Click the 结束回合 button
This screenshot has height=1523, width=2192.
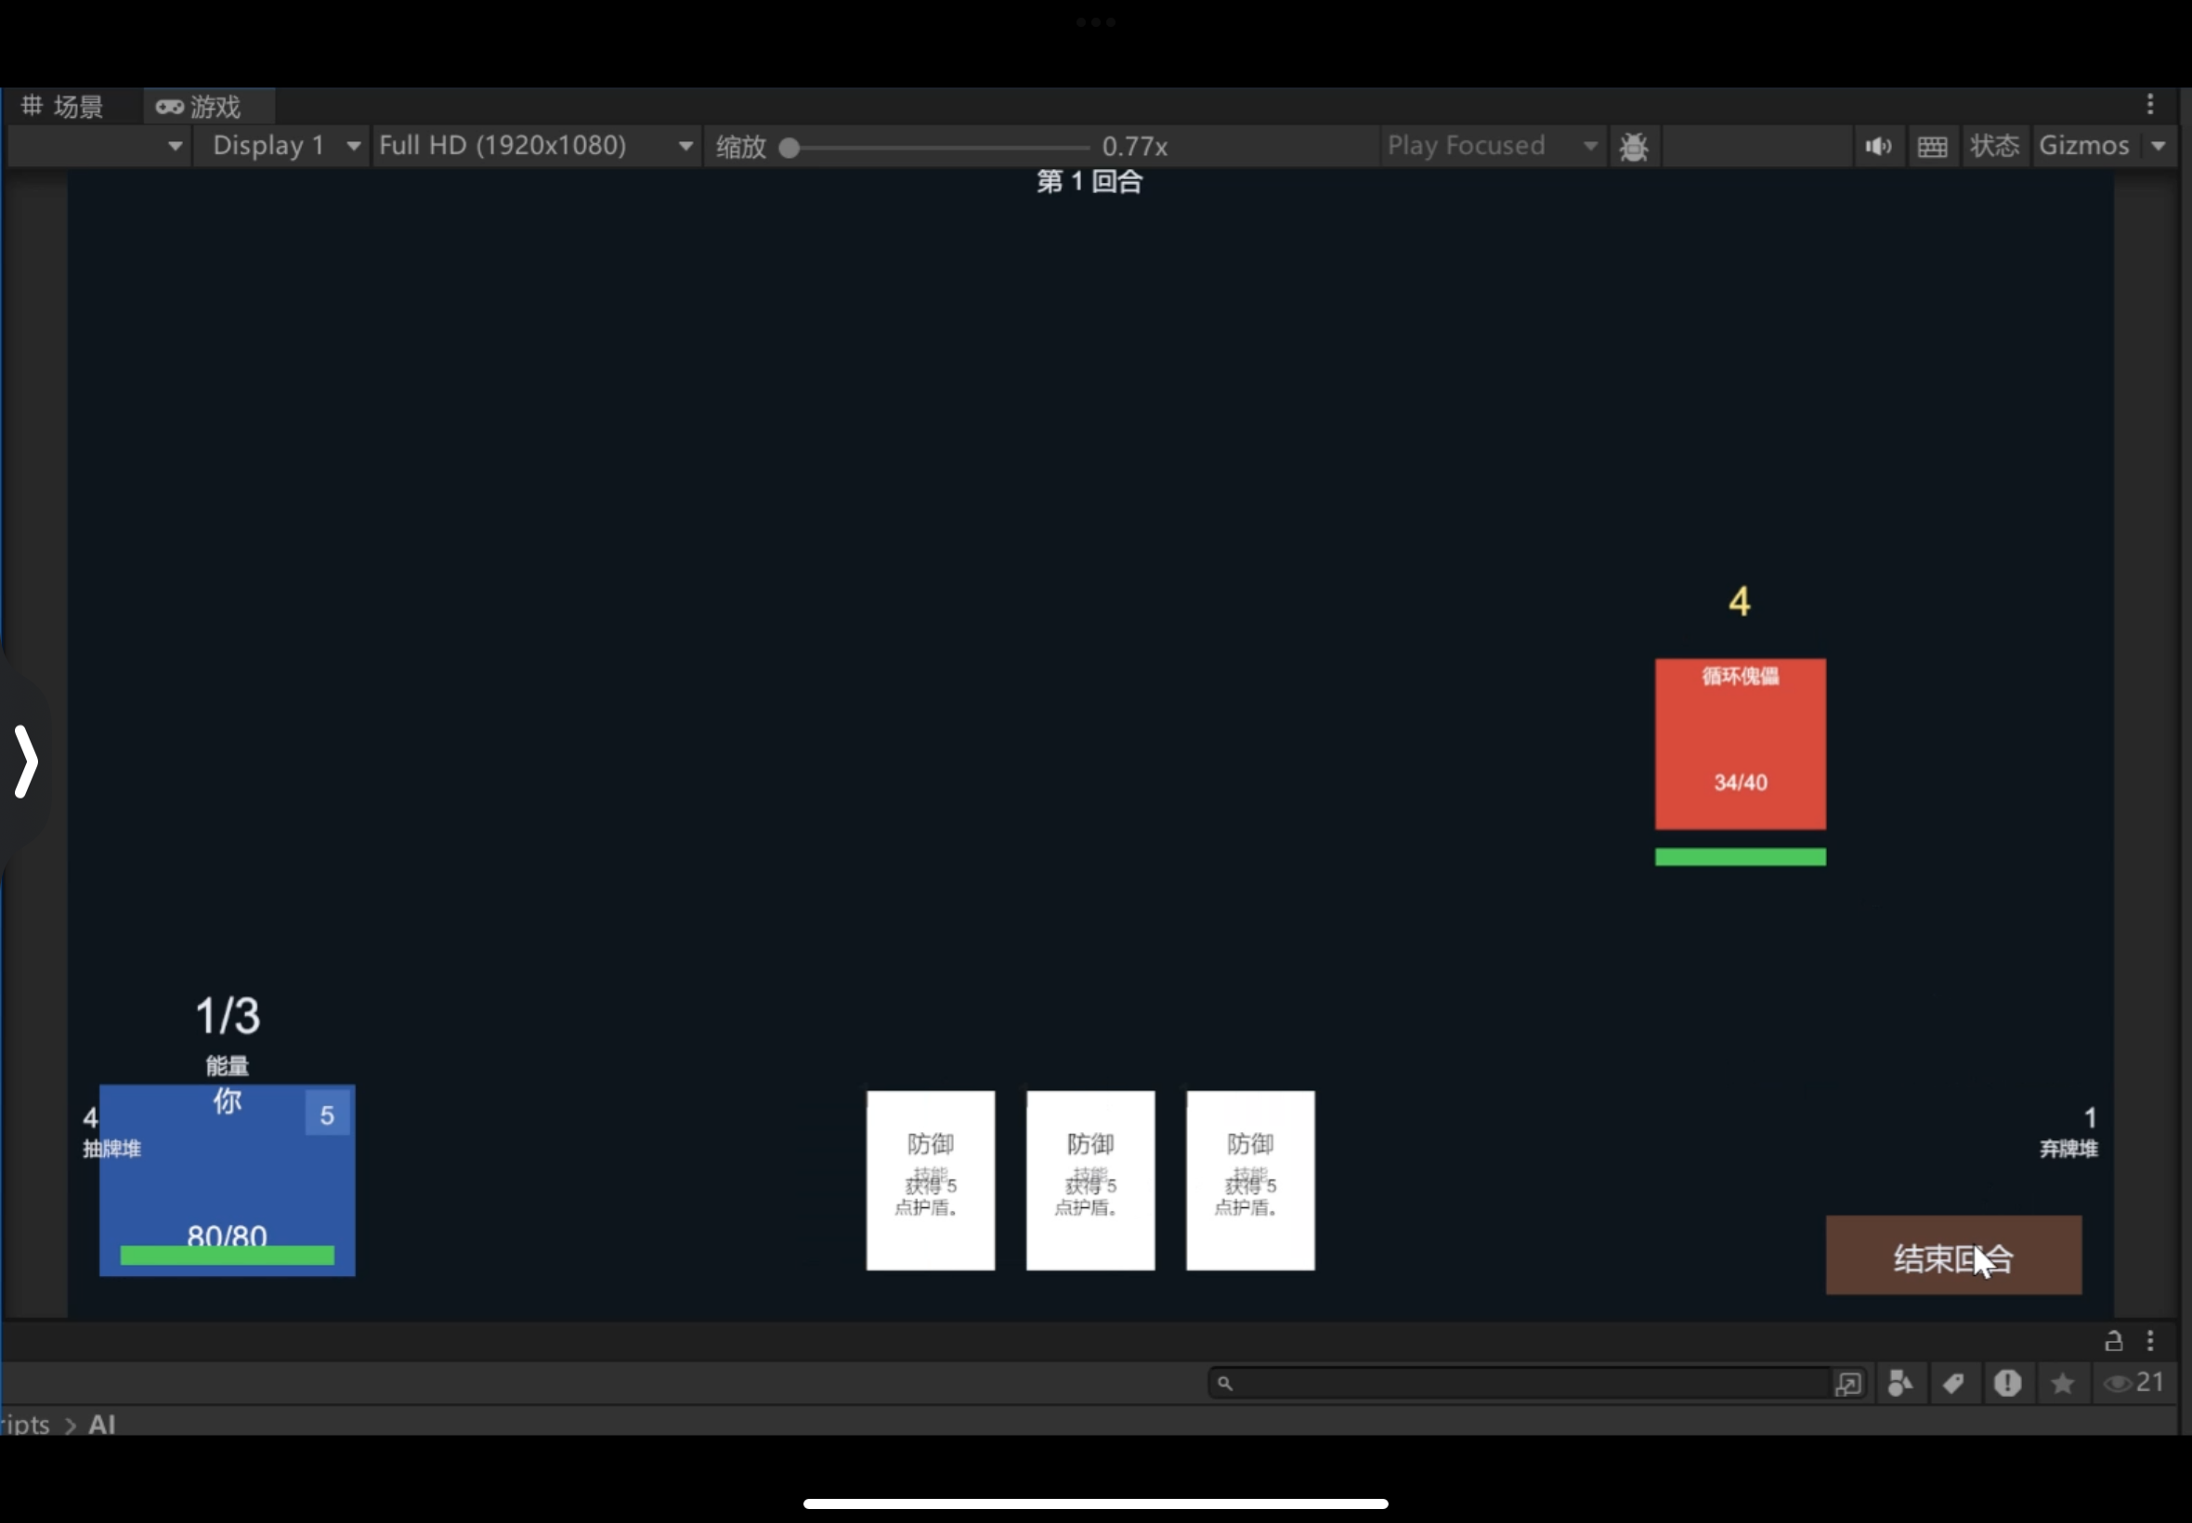[1953, 1255]
